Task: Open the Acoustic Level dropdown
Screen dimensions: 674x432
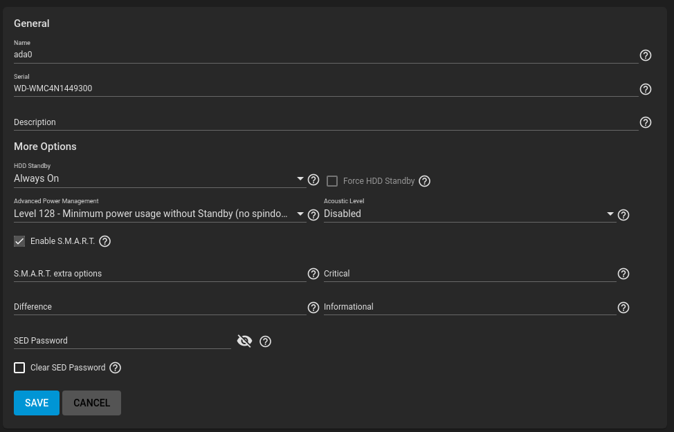Action: point(469,214)
